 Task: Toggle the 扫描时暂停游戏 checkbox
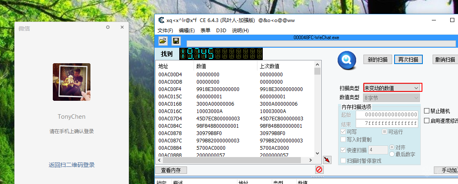[343, 161]
